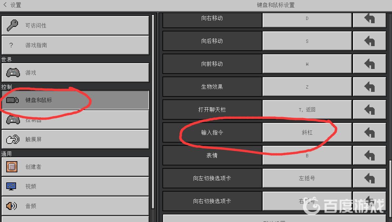
Task: Reset the 向后移动 binding with undo arrow
Action: [x=369, y=41]
